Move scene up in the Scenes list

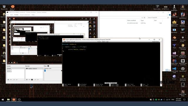point(14,79)
